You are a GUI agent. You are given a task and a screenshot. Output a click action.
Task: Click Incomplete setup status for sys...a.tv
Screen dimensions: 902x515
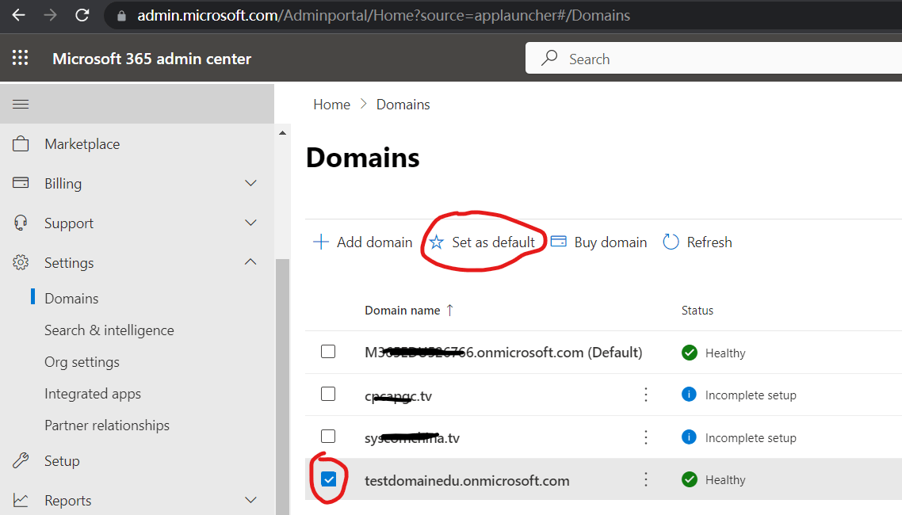[x=751, y=437]
